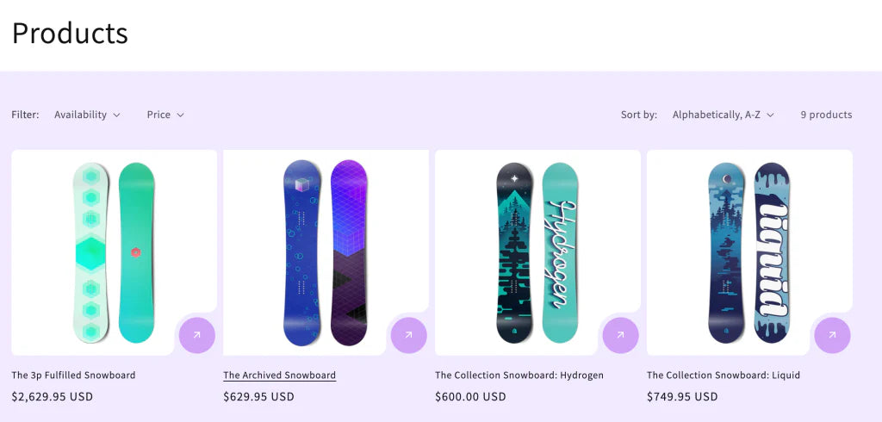
Task: Click the green 3p Fulfilled Snowboard image
Action: click(x=114, y=251)
